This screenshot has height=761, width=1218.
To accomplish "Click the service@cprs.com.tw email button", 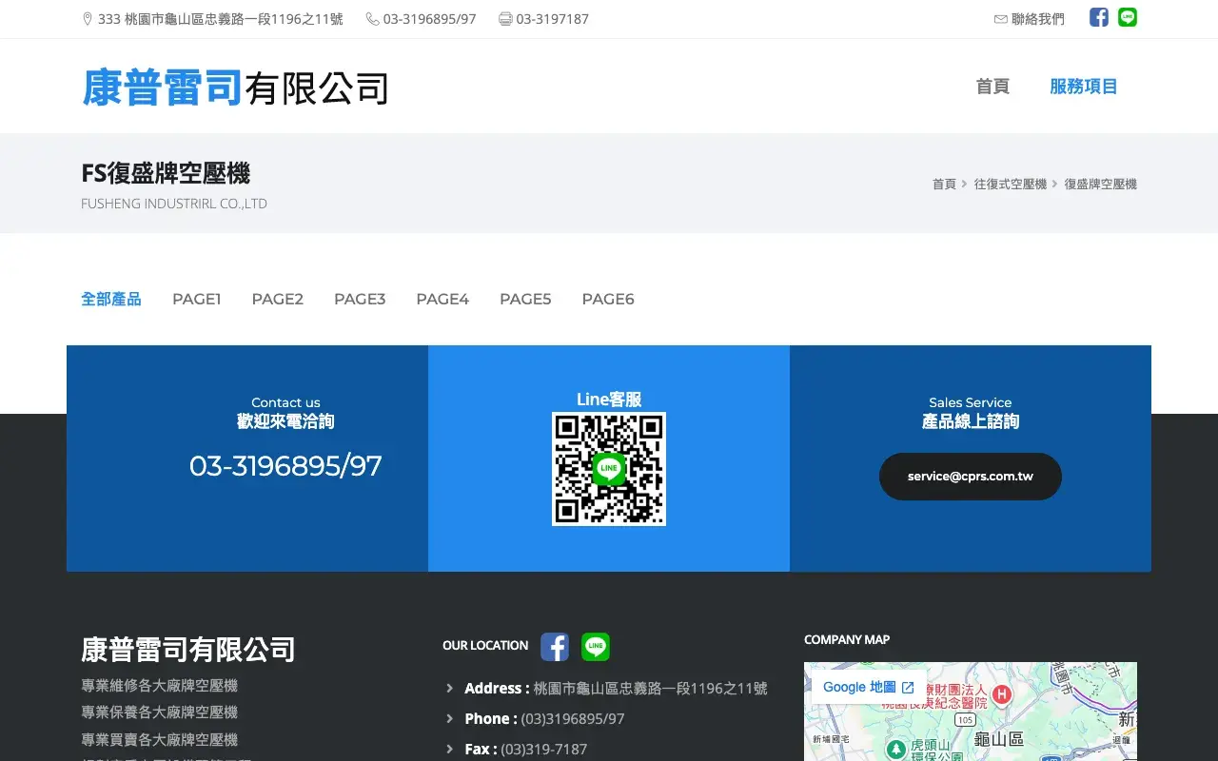I will [x=971, y=477].
